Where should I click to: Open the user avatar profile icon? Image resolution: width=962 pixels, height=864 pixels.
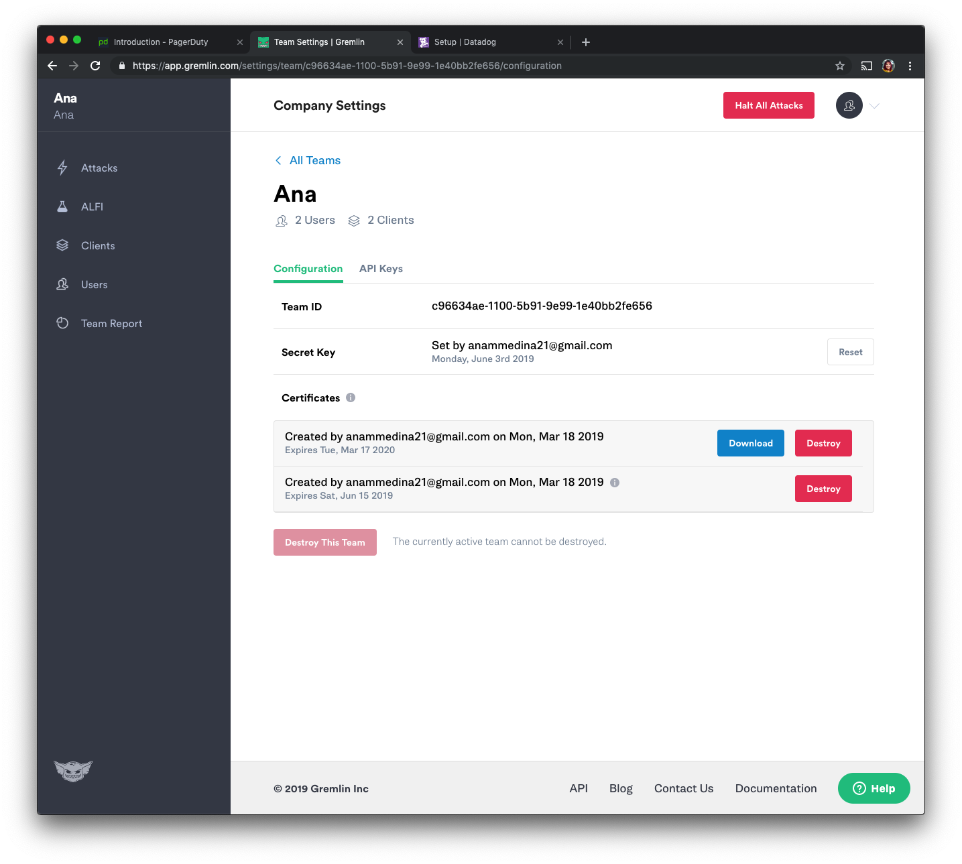(849, 105)
